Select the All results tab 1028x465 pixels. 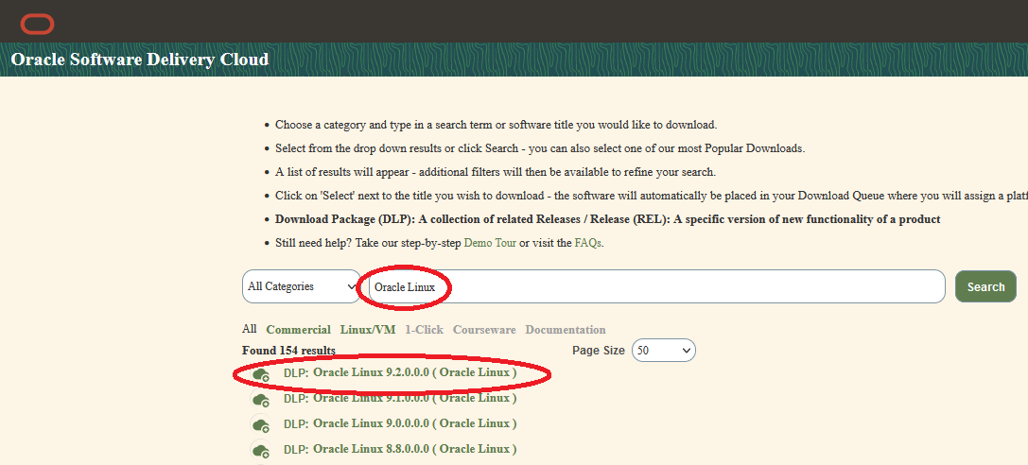click(x=249, y=329)
